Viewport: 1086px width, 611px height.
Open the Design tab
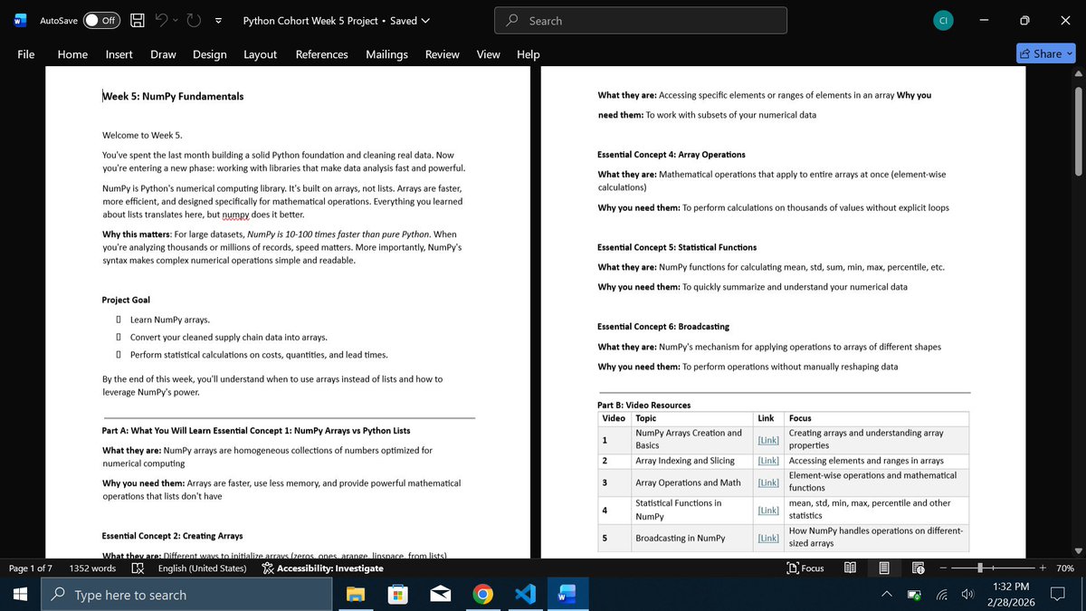click(209, 54)
